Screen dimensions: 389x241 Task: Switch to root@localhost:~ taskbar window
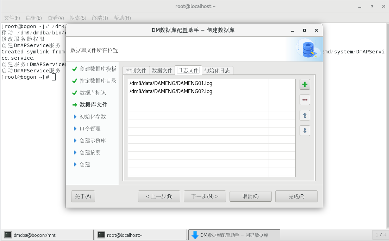tap(141, 235)
